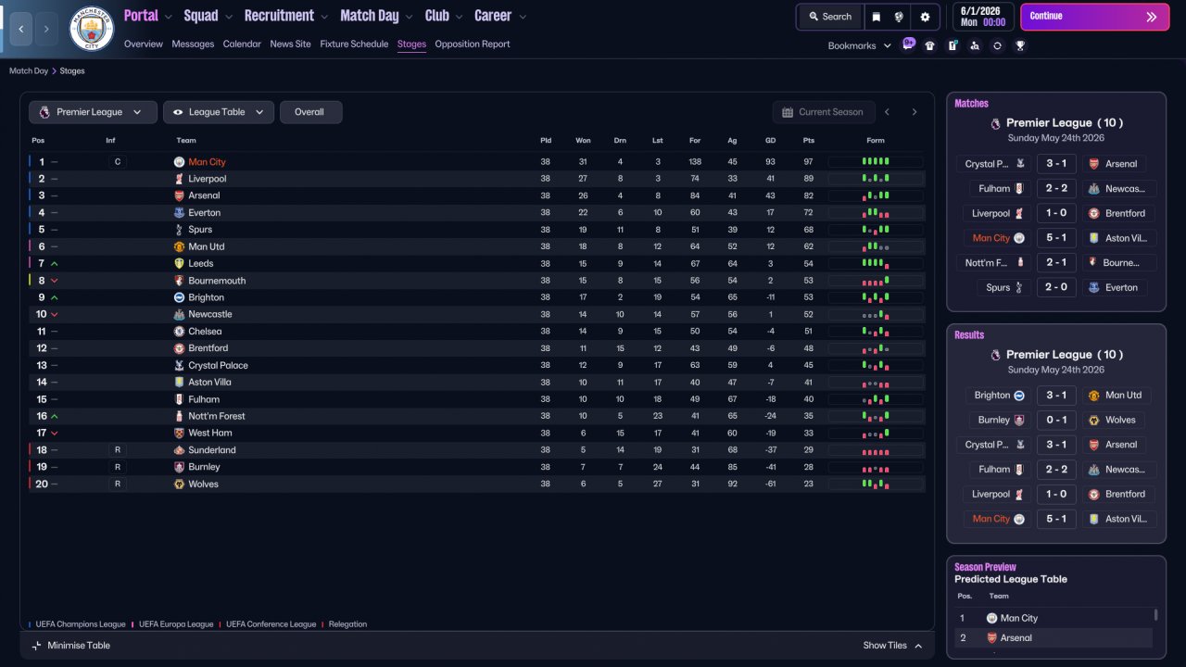Open the Man City 5 - 1 score in Matches
The image size is (1186, 667).
click(x=1056, y=238)
